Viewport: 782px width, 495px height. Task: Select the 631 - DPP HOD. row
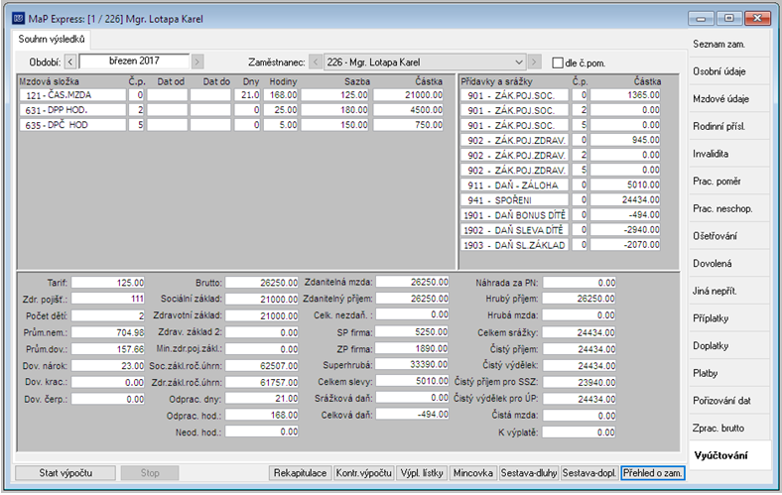[x=231, y=110]
